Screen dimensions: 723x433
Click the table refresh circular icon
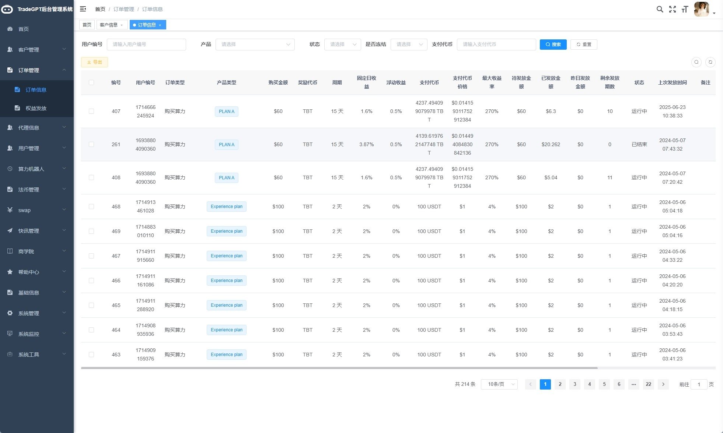(710, 62)
